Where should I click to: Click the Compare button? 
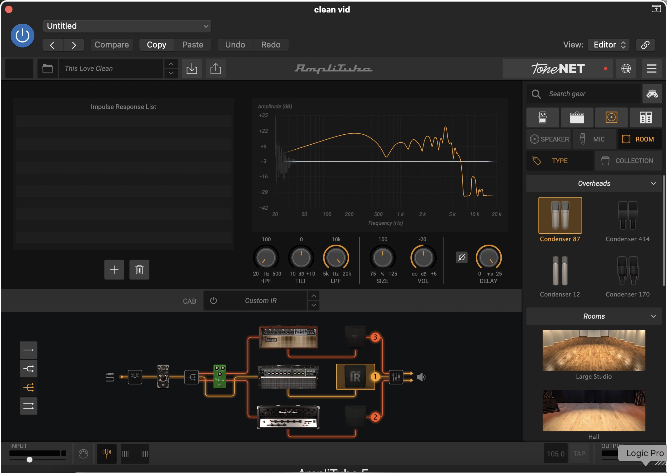pos(112,45)
